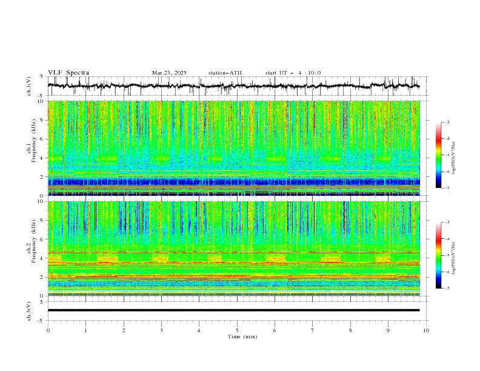Click the ch.1 spectrogram color scale bar
This screenshot has height=371, width=480.
click(438, 155)
